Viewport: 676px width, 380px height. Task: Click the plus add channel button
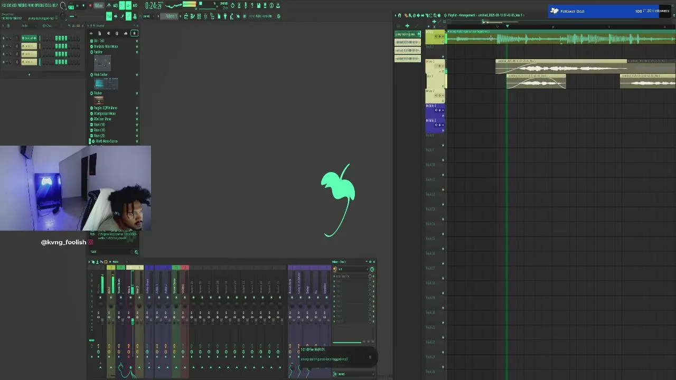[29, 74]
